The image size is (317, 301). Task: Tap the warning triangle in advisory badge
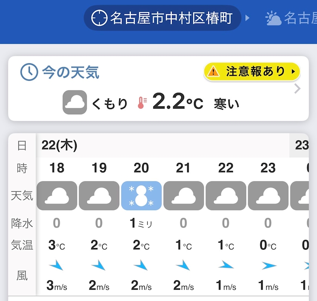[x=214, y=71]
